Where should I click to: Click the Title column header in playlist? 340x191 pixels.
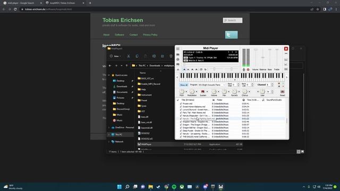188,100
